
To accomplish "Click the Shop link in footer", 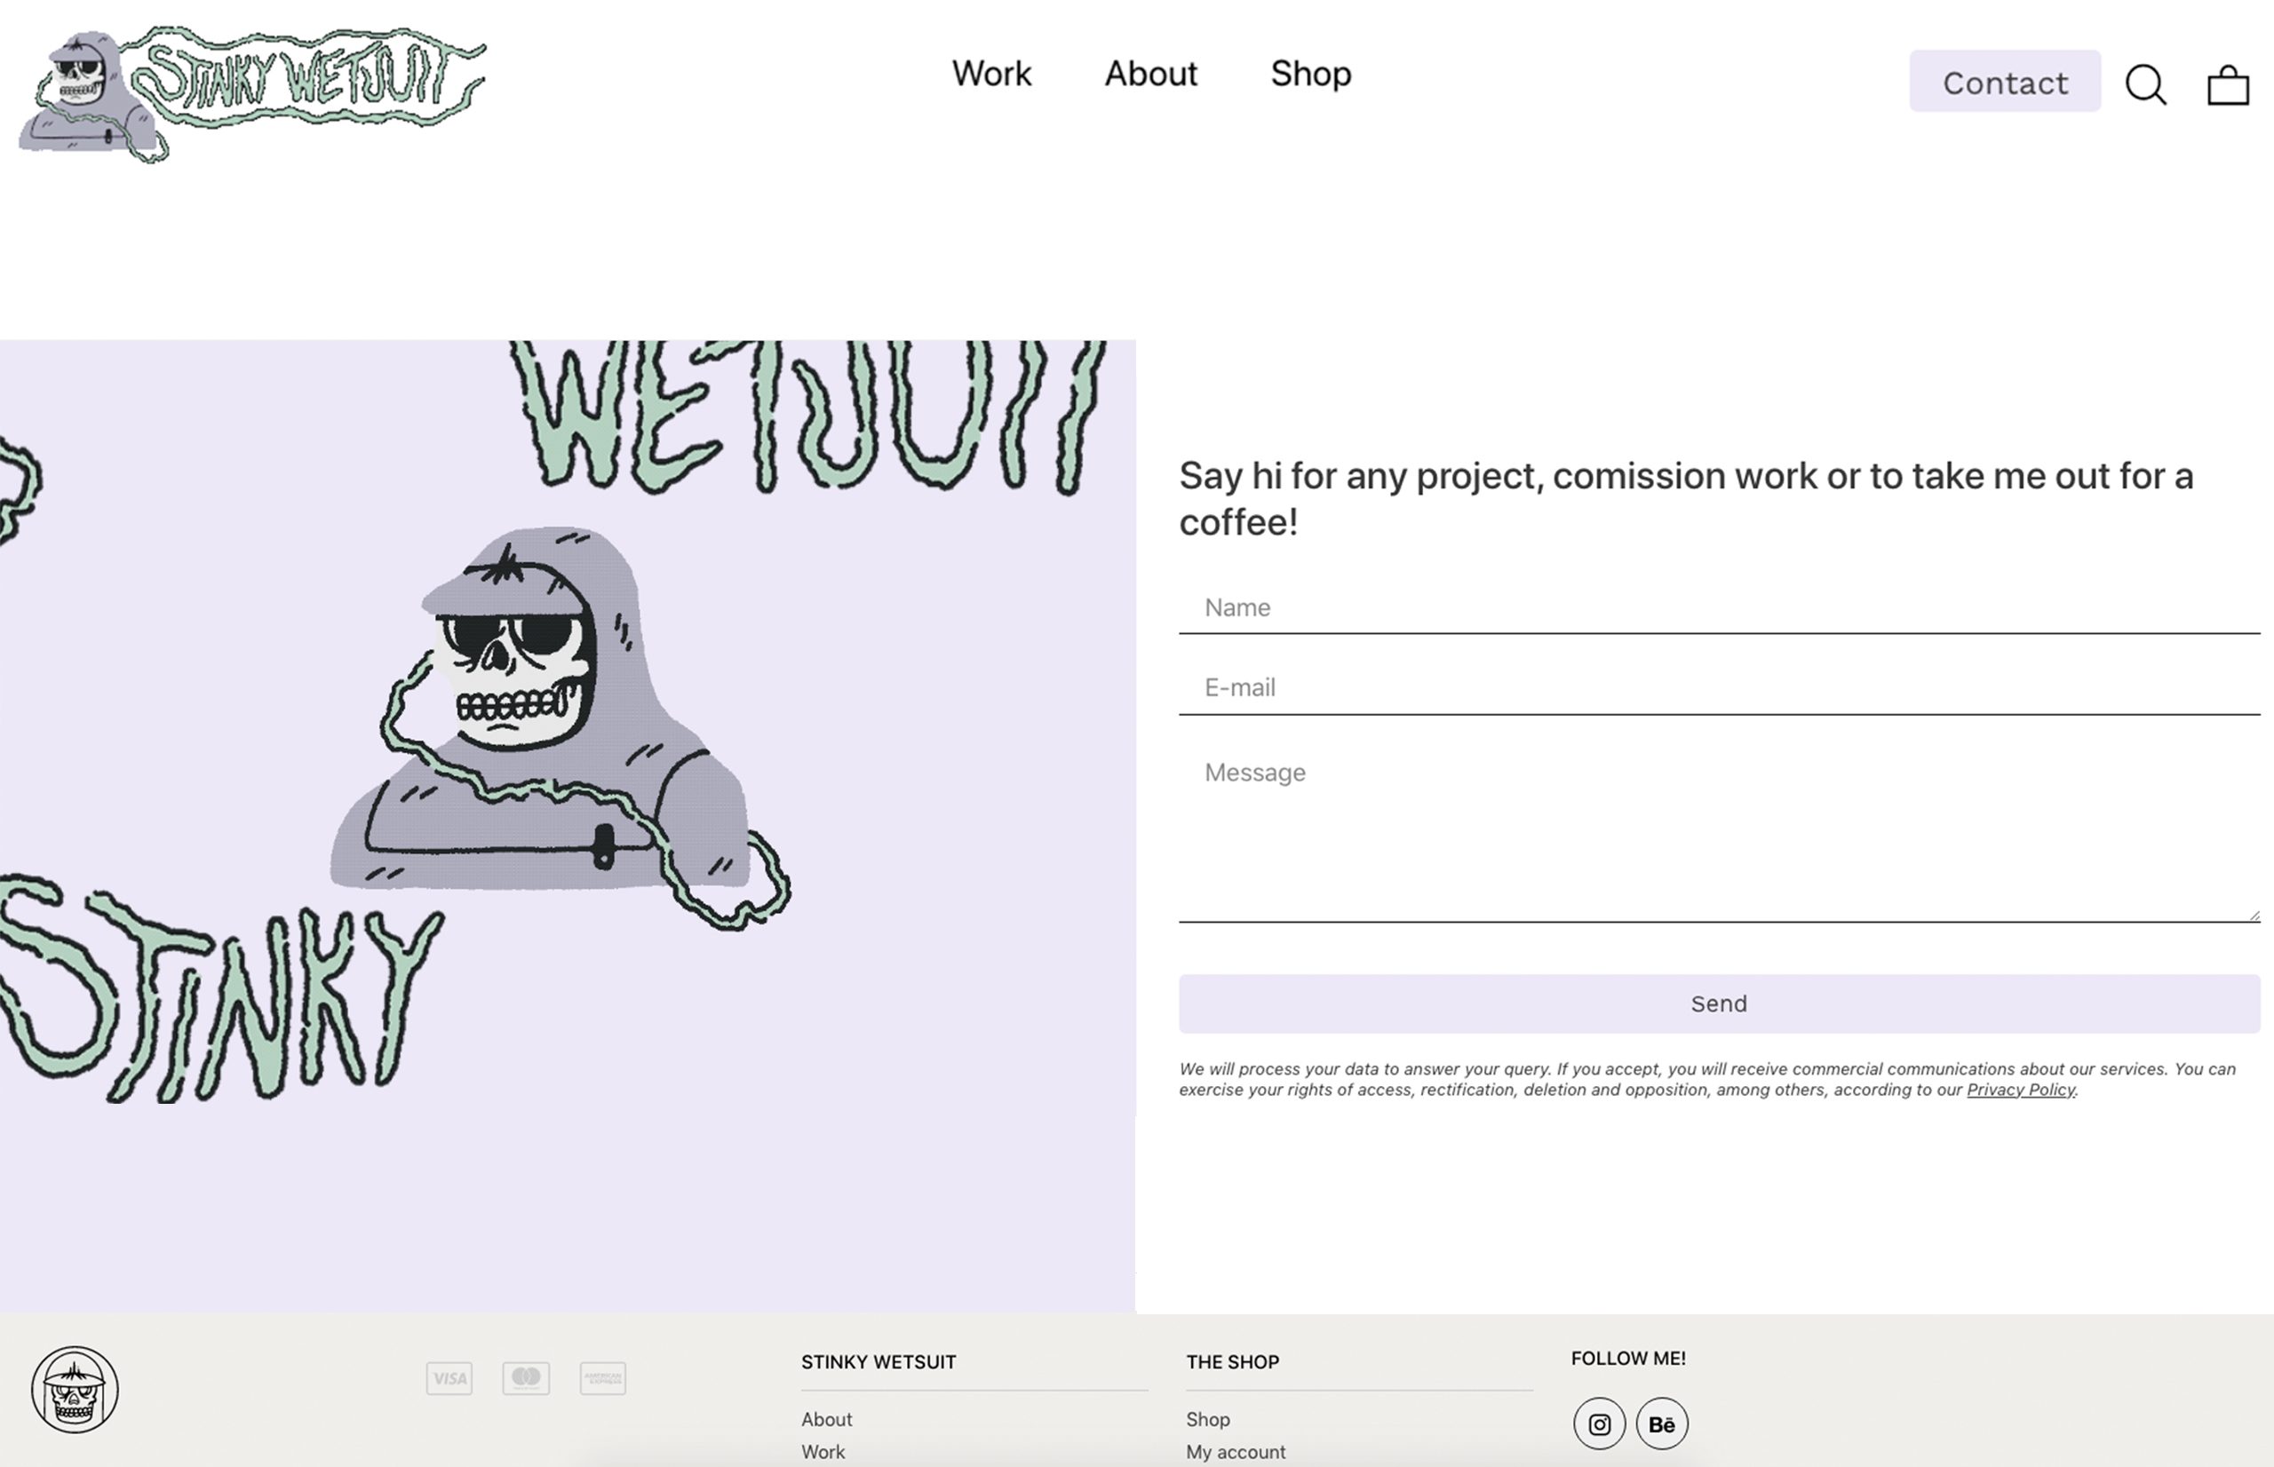I will coord(1206,1417).
